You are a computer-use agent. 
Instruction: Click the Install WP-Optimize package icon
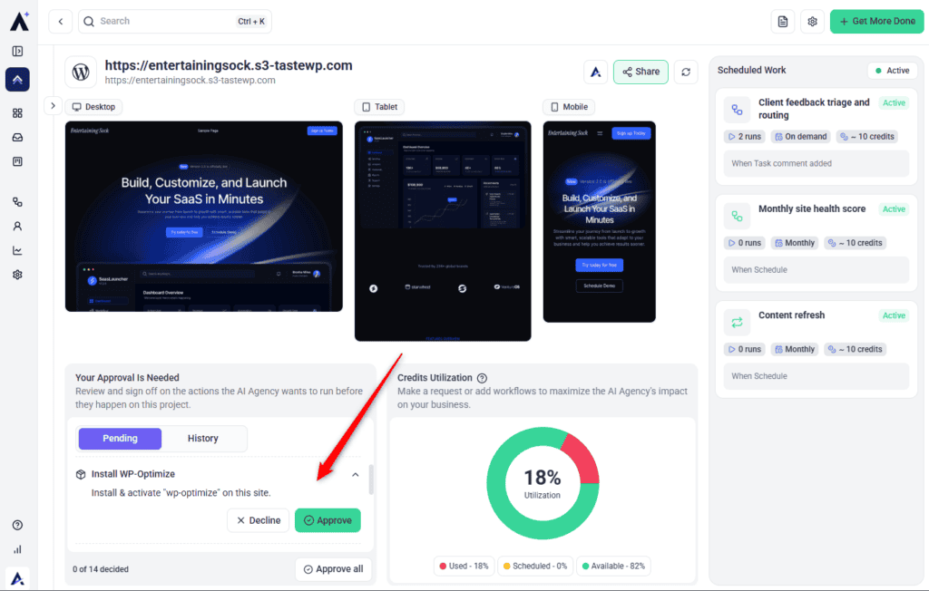(81, 474)
